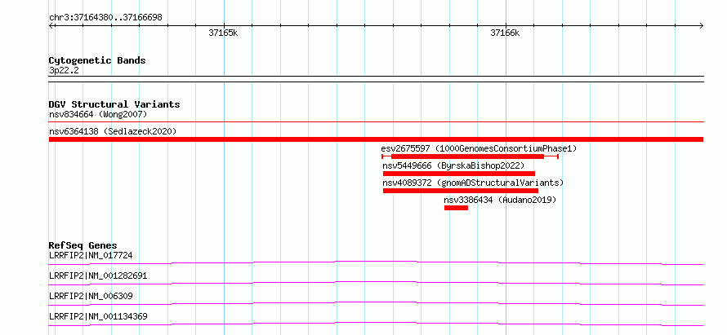
Task: Open nsv5449666 (ByrskaBishop2022) label
Action: pos(453,165)
